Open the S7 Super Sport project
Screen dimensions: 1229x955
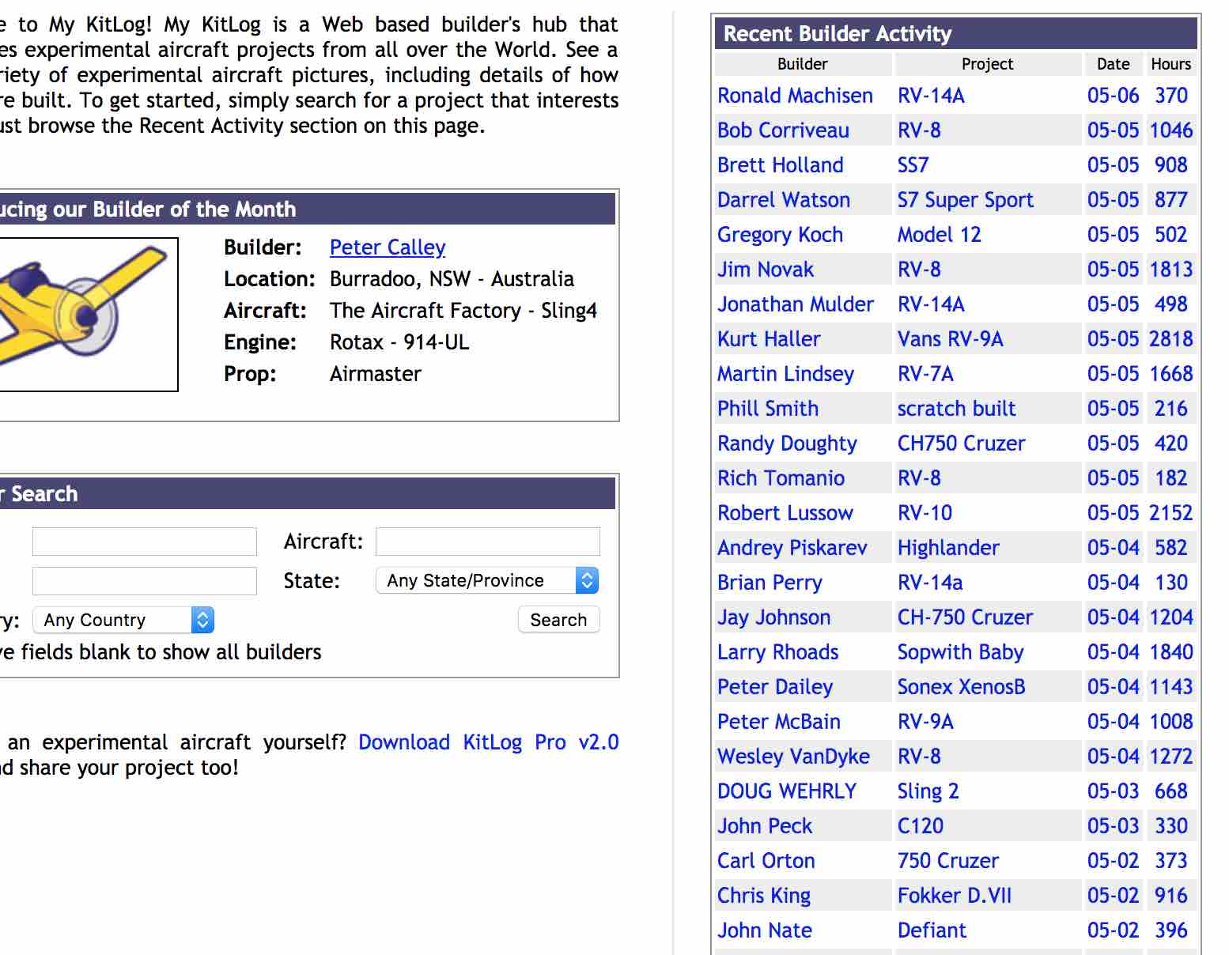click(965, 200)
